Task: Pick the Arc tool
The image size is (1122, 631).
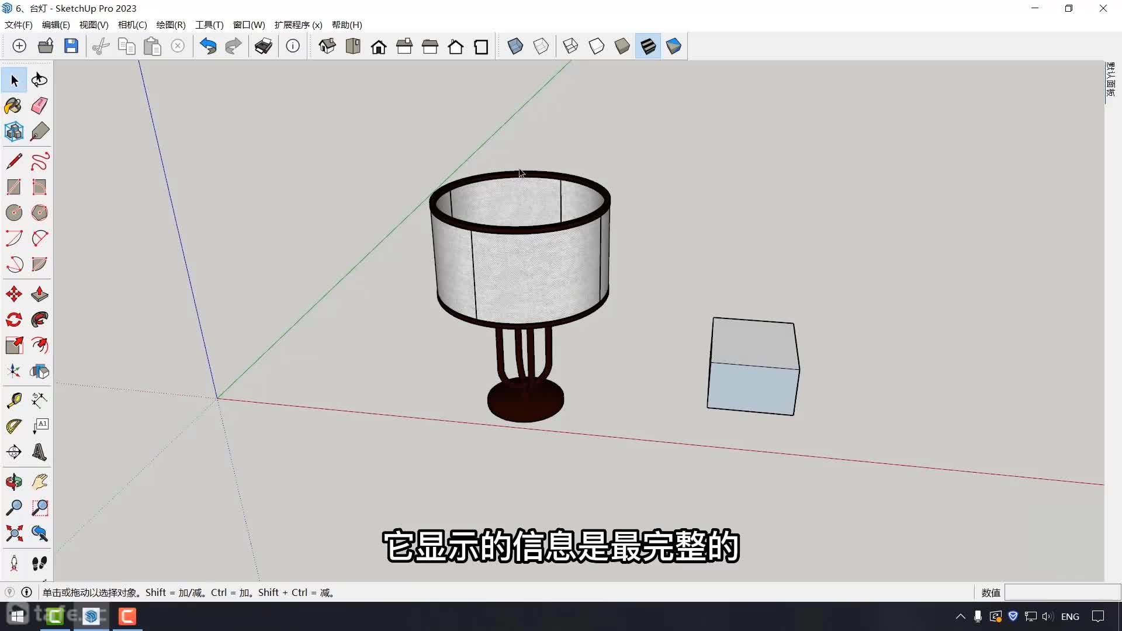Action: (x=14, y=238)
